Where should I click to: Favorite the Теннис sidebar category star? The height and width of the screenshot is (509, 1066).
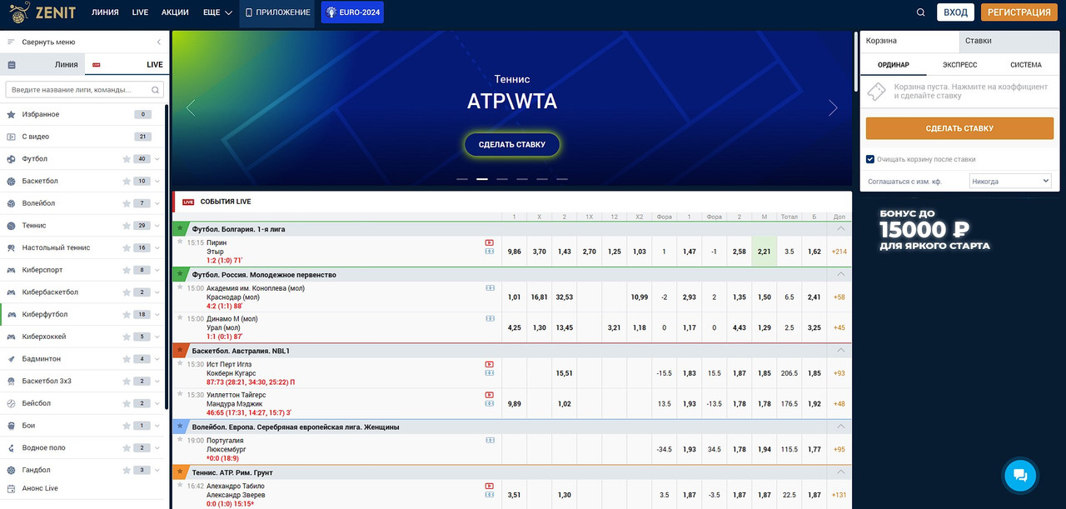pyautogui.click(x=127, y=226)
